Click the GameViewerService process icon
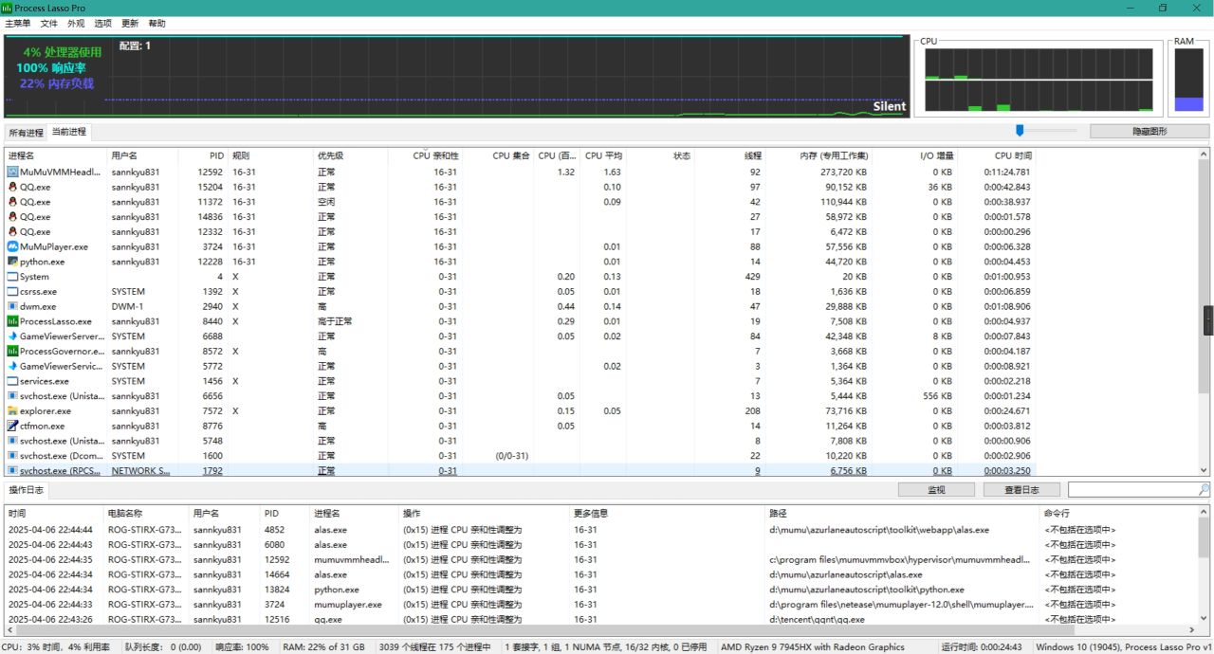This screenshot has height=654, width=1214. [x=12, y=366]
